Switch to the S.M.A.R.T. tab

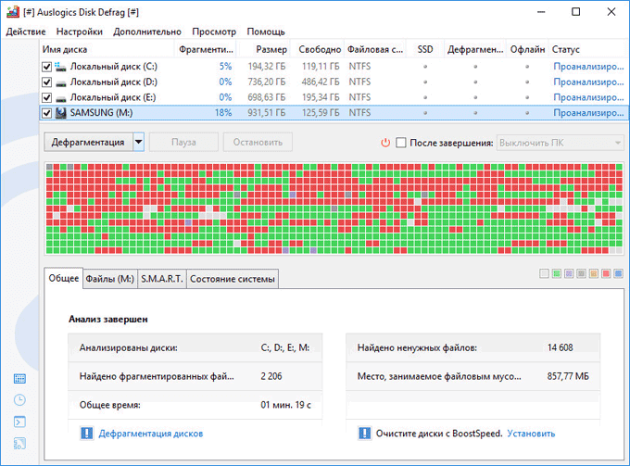pos(162,279)
